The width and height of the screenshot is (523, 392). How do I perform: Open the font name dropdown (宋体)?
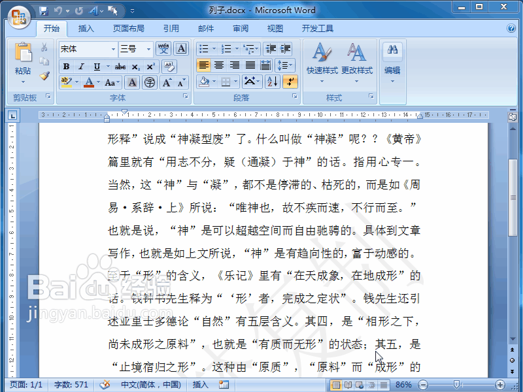[x=113, y=50]
